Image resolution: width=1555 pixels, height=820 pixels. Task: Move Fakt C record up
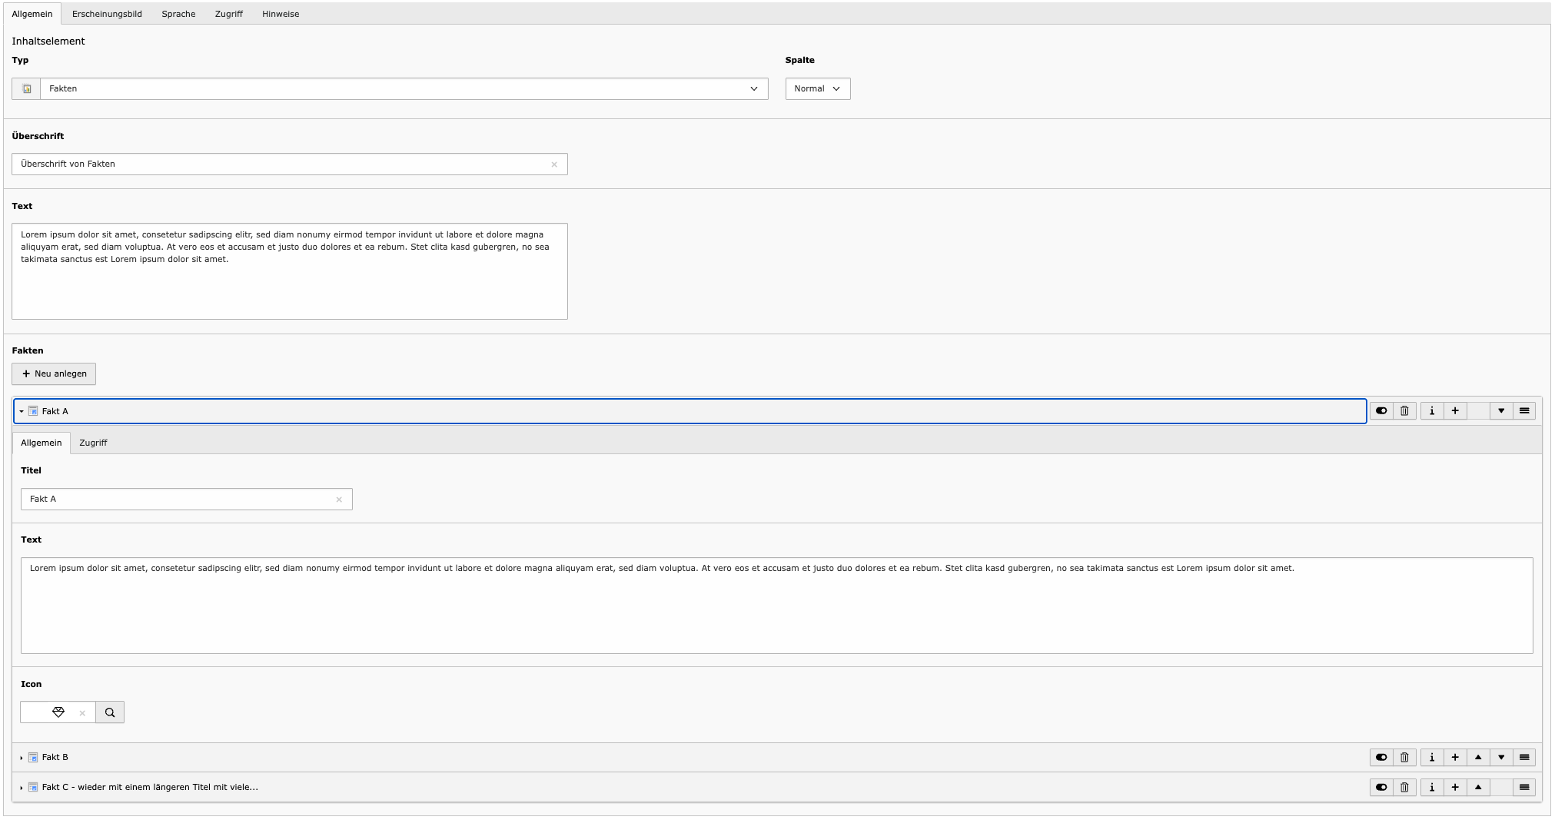point(1477,788)
